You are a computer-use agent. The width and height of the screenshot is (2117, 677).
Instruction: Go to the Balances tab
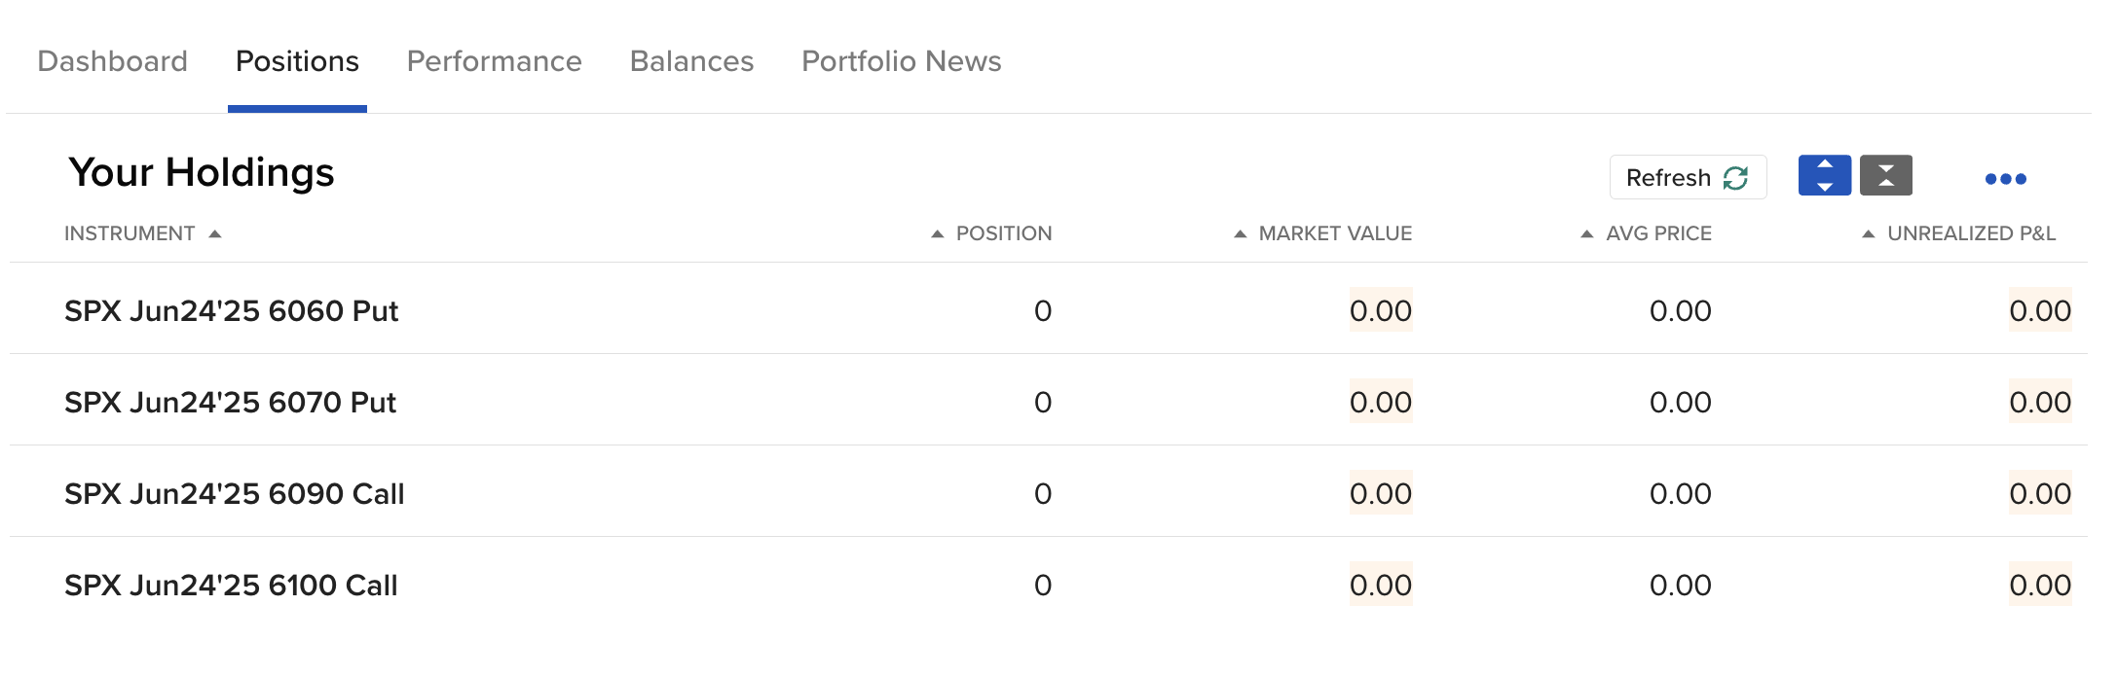[x=691, y=61]
